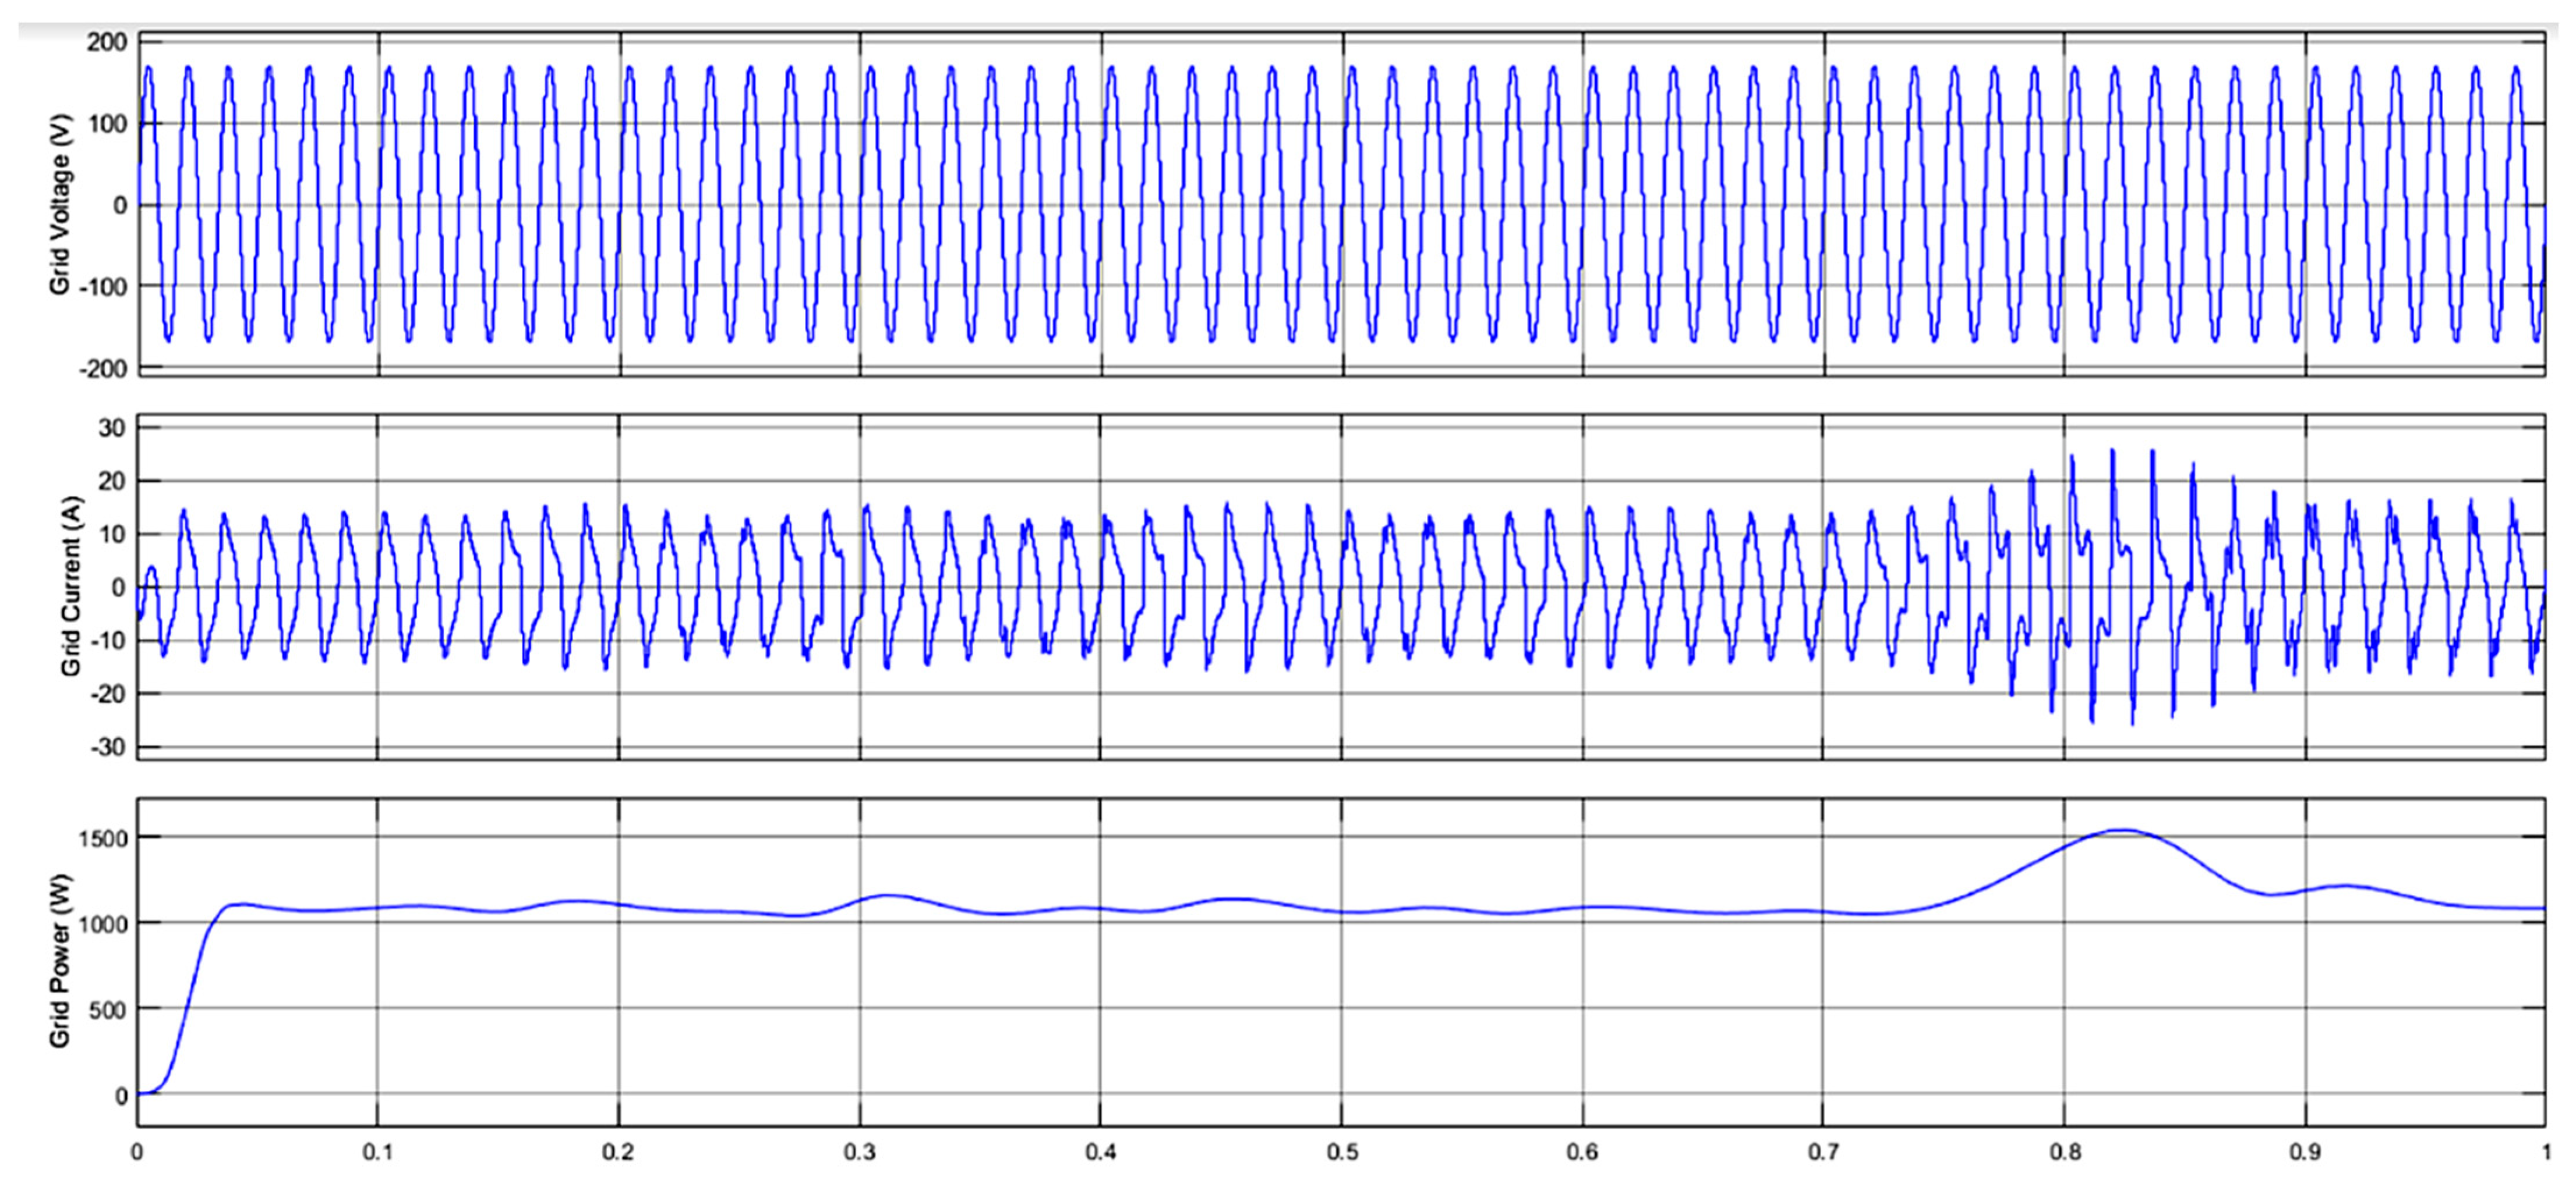Click the Grid Current (A) axis label
The image size is (2576, 1180).
(70, 585)
